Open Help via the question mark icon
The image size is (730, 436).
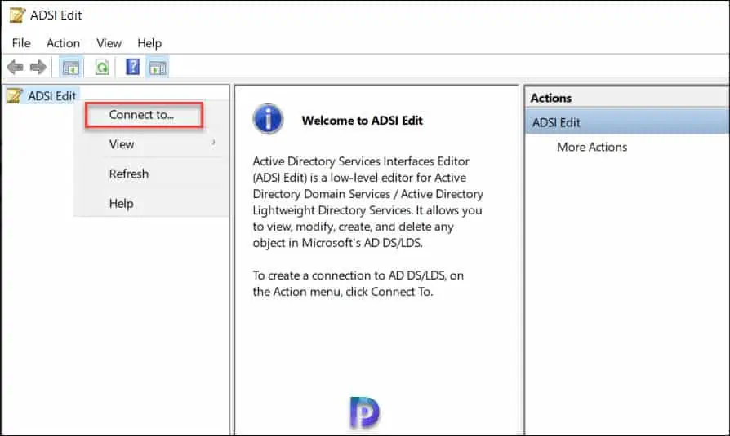pos(132,67)
